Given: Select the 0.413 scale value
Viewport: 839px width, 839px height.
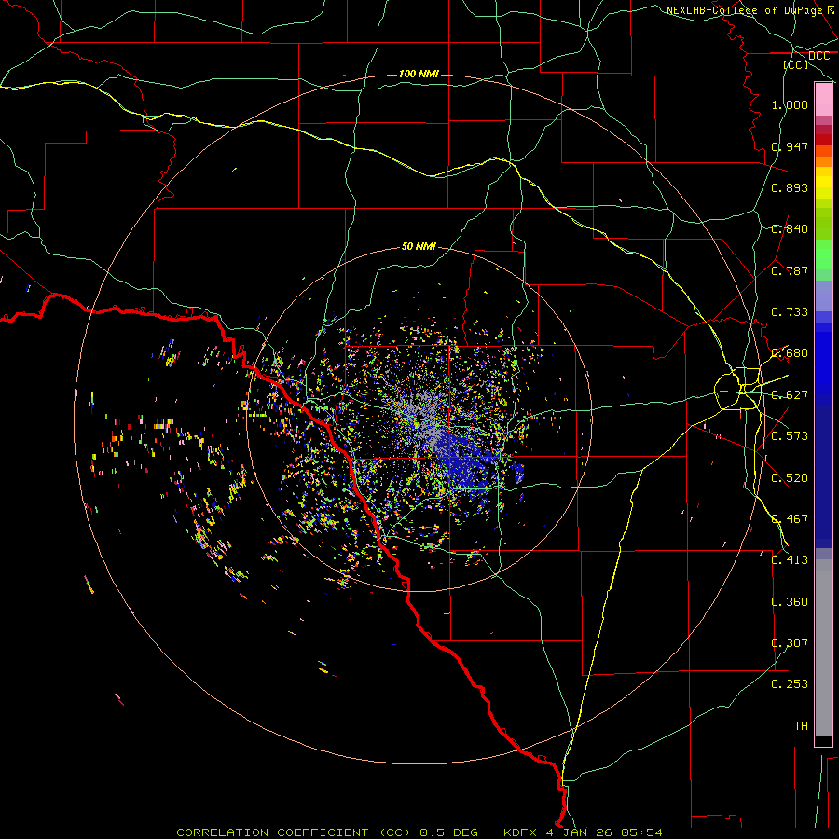Looking at the screenshot, I should [790, 560].
